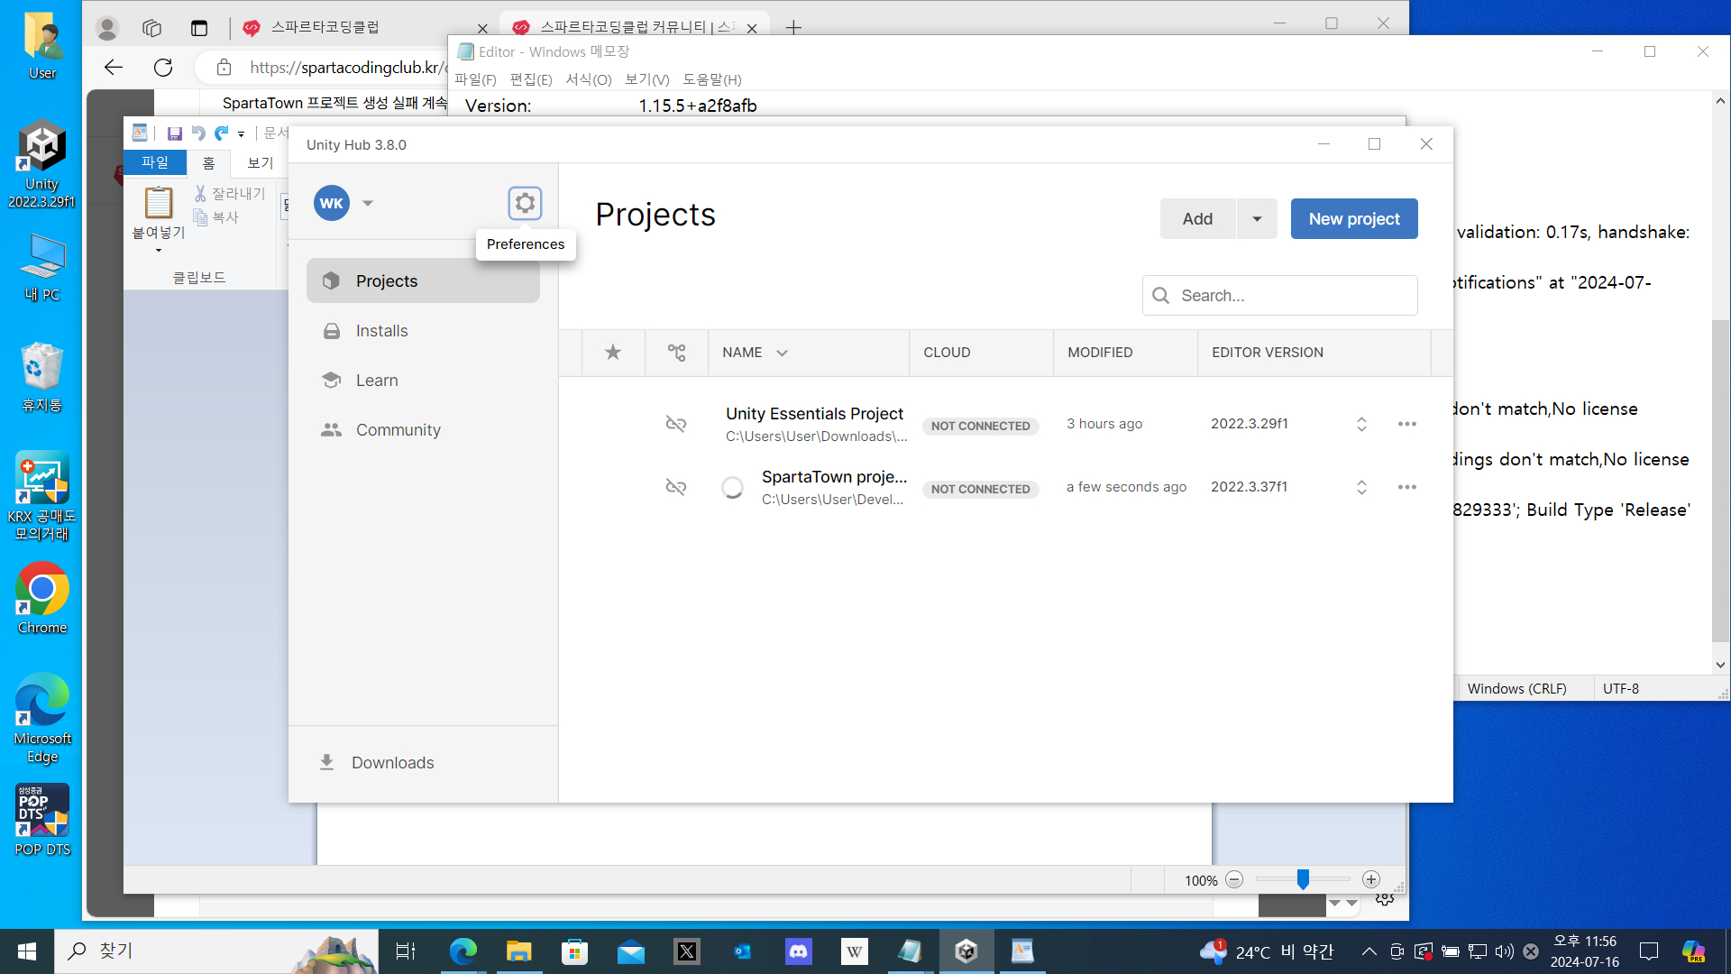Screen dimensions: 1731x974
Task: Open the Downloads panel
Action: point(377,763)
